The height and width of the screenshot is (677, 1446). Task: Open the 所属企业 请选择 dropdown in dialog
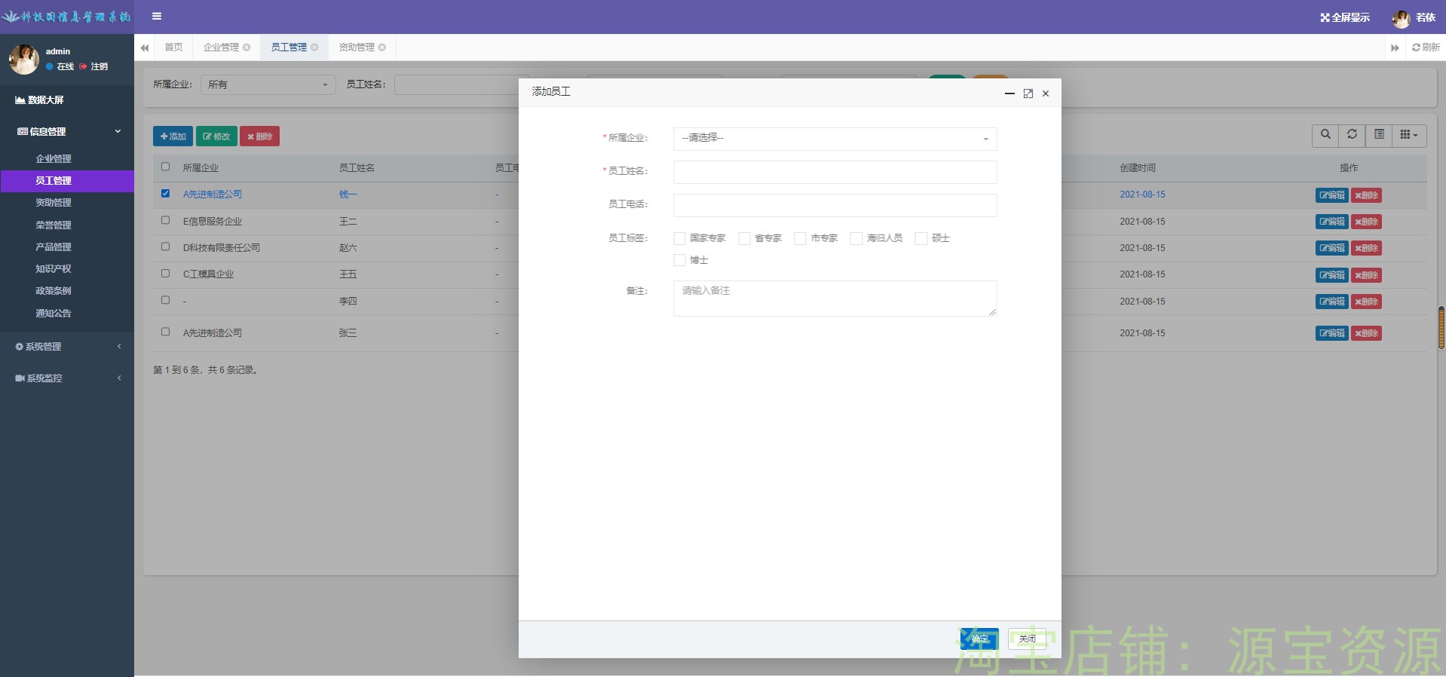pyautogui.click(x=835, y=139)
